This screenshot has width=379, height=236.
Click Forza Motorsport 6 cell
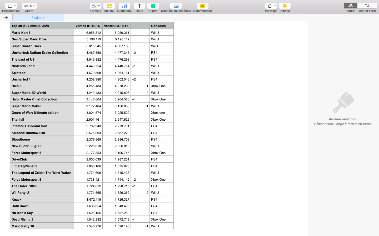tap(42, 179)
